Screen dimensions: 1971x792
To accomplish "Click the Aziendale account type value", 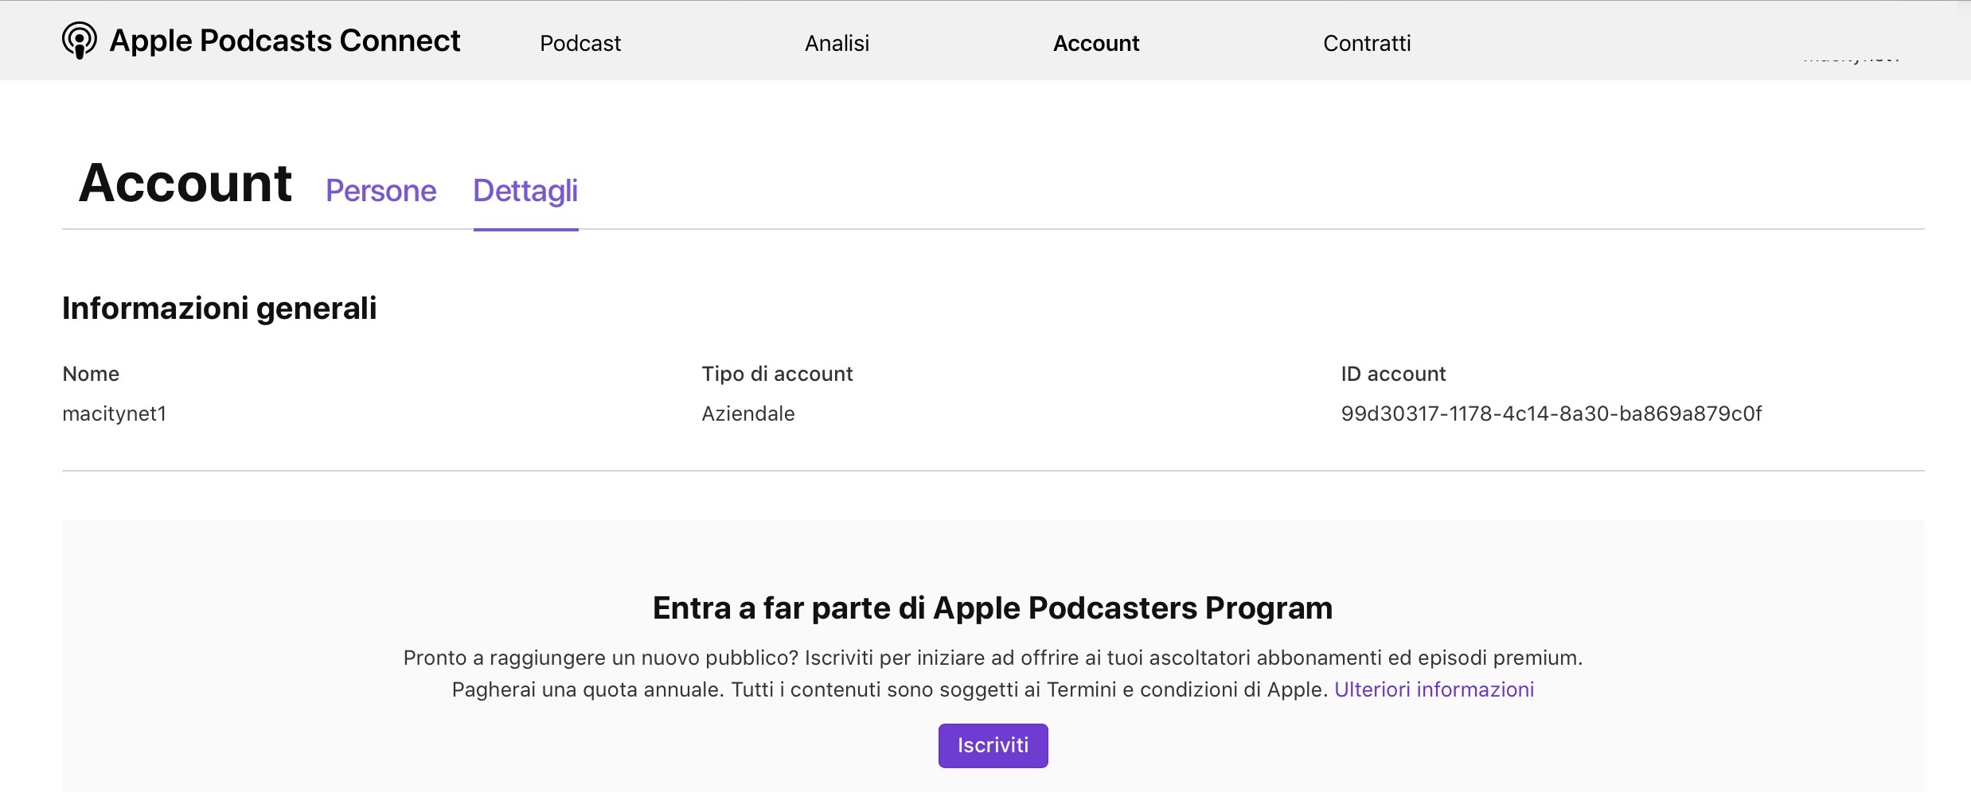I will point(747,413).
